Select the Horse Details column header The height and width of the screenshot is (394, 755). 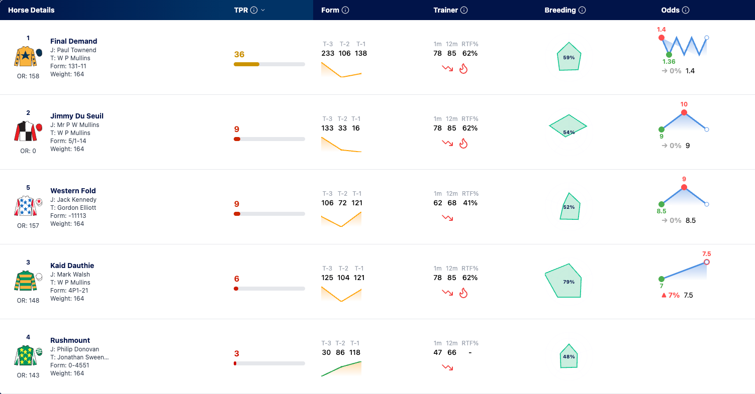pyautogui.click(x=31, y=10)
